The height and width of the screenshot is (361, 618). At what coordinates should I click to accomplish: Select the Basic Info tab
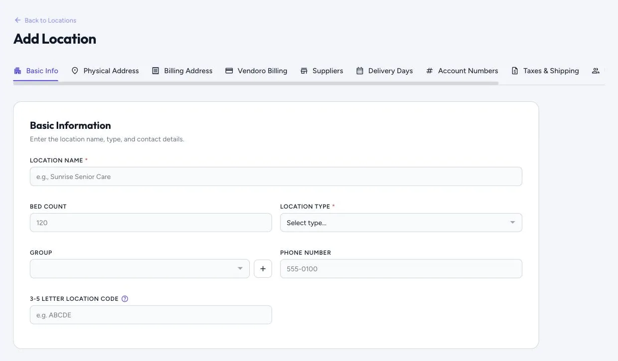36,71
